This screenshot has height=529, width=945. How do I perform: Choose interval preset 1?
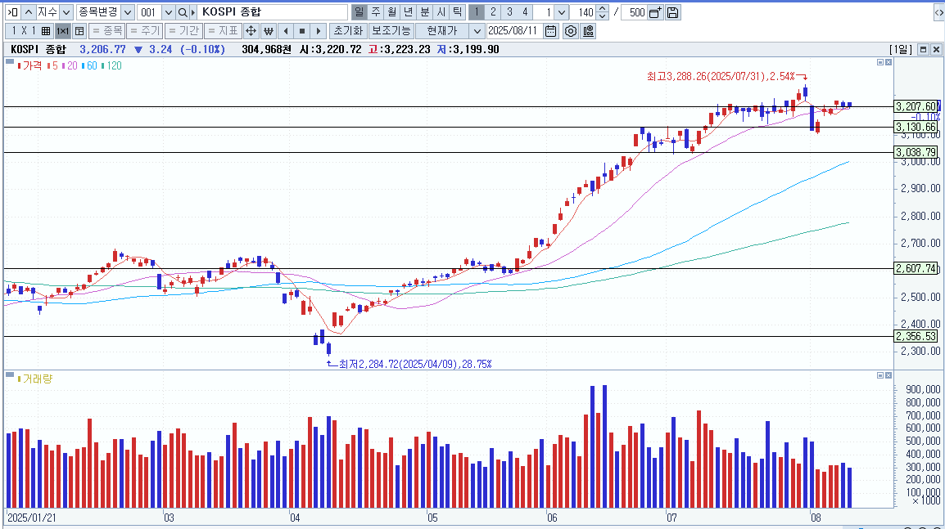tap(476, 12)
